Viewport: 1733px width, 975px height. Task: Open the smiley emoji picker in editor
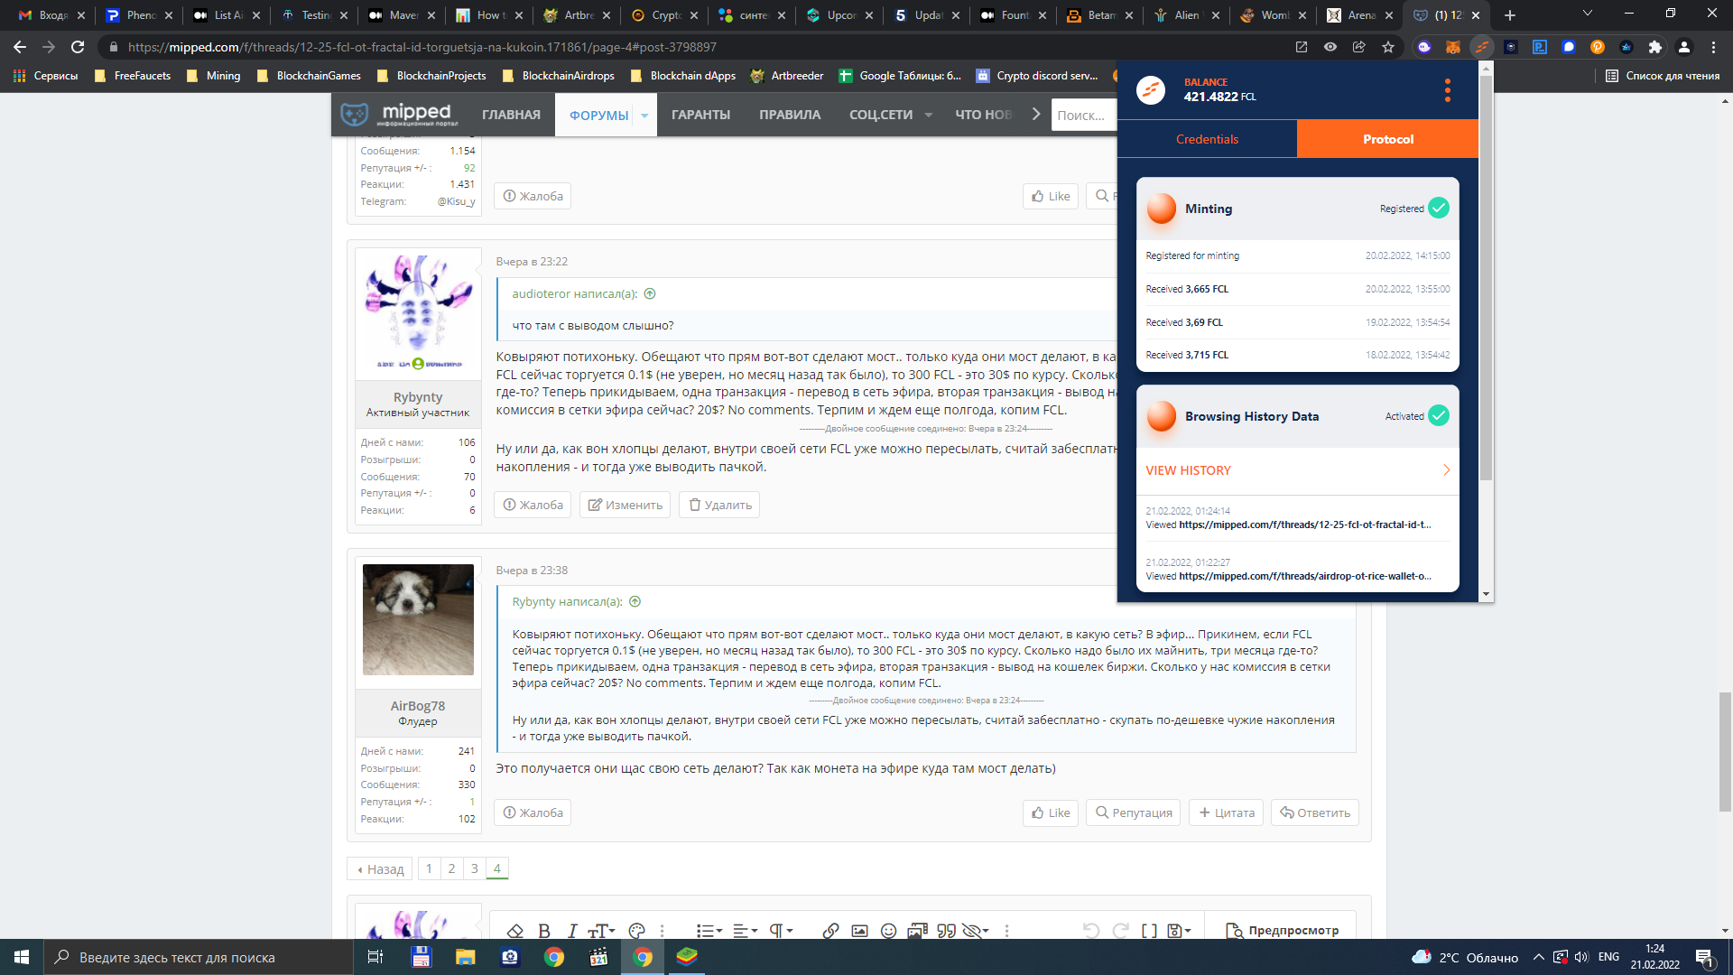pyautogui.click(x=889, y=931)
